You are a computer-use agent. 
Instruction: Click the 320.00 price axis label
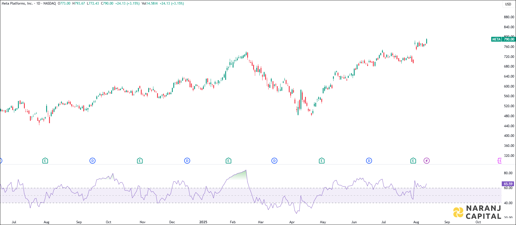coord(509,156)
